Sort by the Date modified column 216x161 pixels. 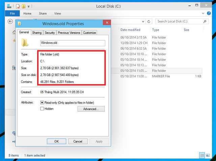(x=130, y=30)
